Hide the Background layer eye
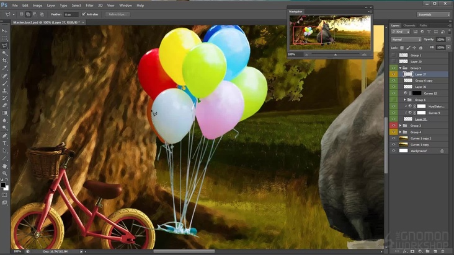 pyautogui.click(x=393, y=151)
